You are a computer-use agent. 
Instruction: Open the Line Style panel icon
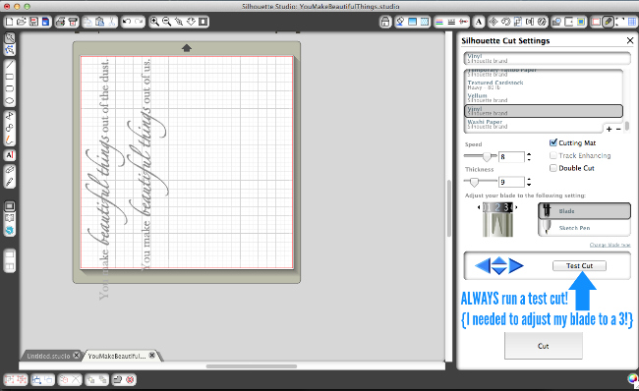point(451,22)
